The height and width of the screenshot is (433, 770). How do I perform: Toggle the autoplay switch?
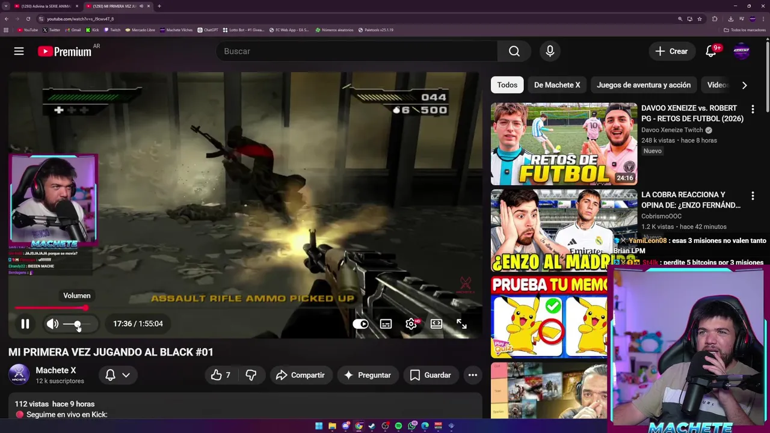360,324
